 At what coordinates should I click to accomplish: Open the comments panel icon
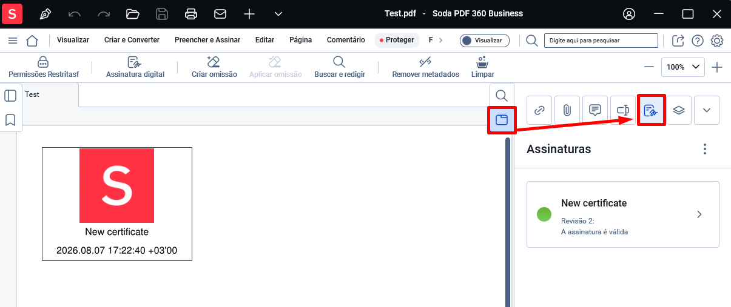click(595, 110)
